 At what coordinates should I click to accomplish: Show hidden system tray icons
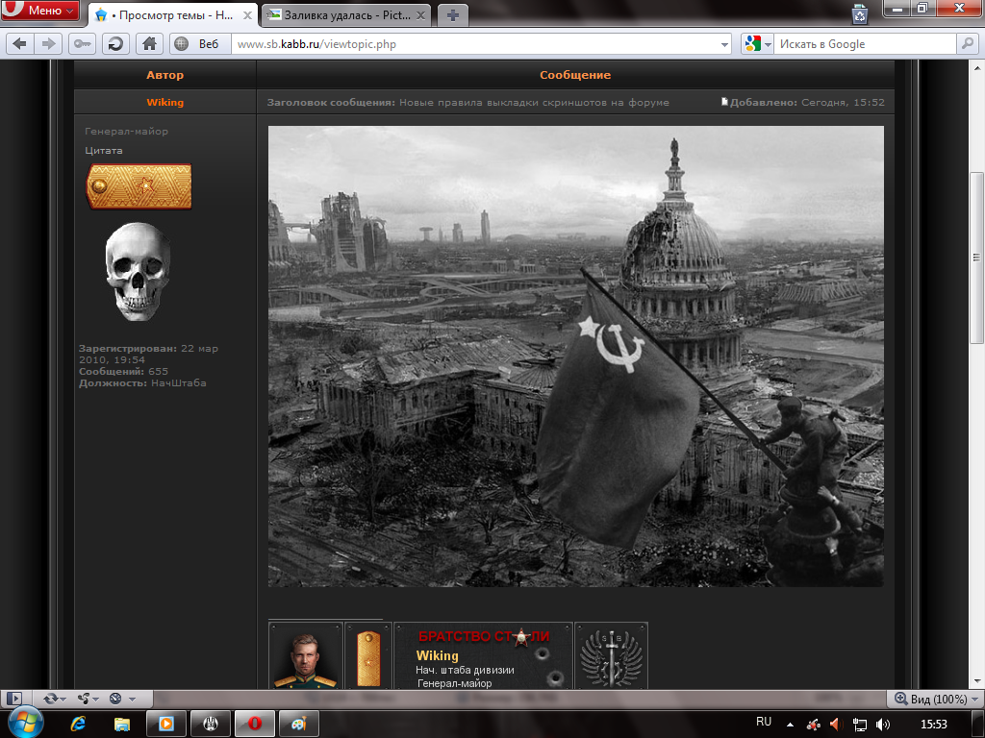click(x=790, y=725)
